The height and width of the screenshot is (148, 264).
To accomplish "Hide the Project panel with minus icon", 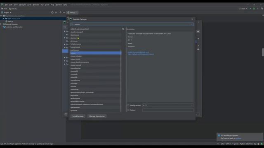I will (64, 12).
